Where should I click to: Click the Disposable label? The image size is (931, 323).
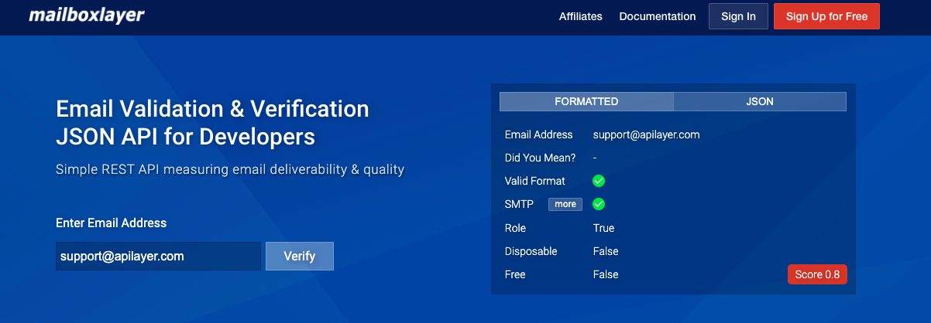[531, 251]
